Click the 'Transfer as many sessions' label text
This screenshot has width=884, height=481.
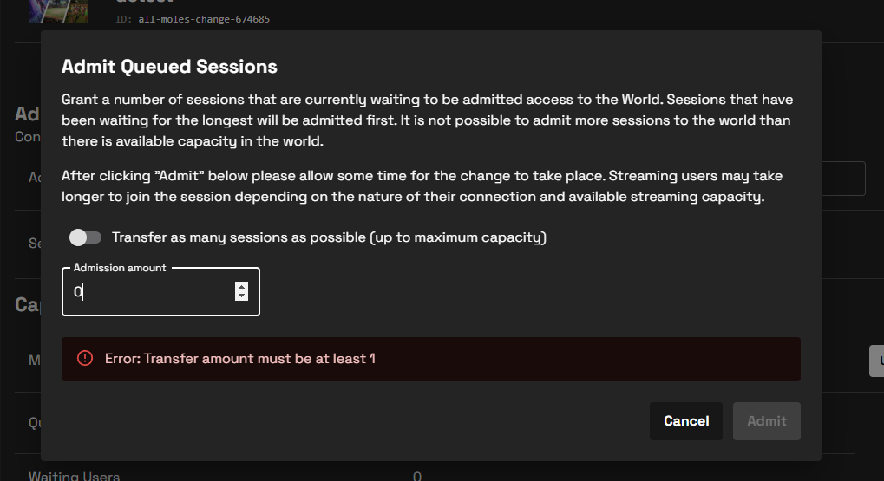pyautogui.click(x=329, y=237)
